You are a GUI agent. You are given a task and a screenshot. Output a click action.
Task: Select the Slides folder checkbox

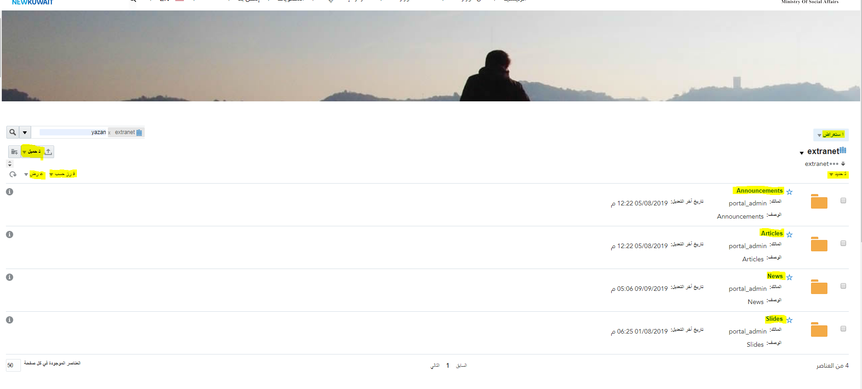click(843, 329)
